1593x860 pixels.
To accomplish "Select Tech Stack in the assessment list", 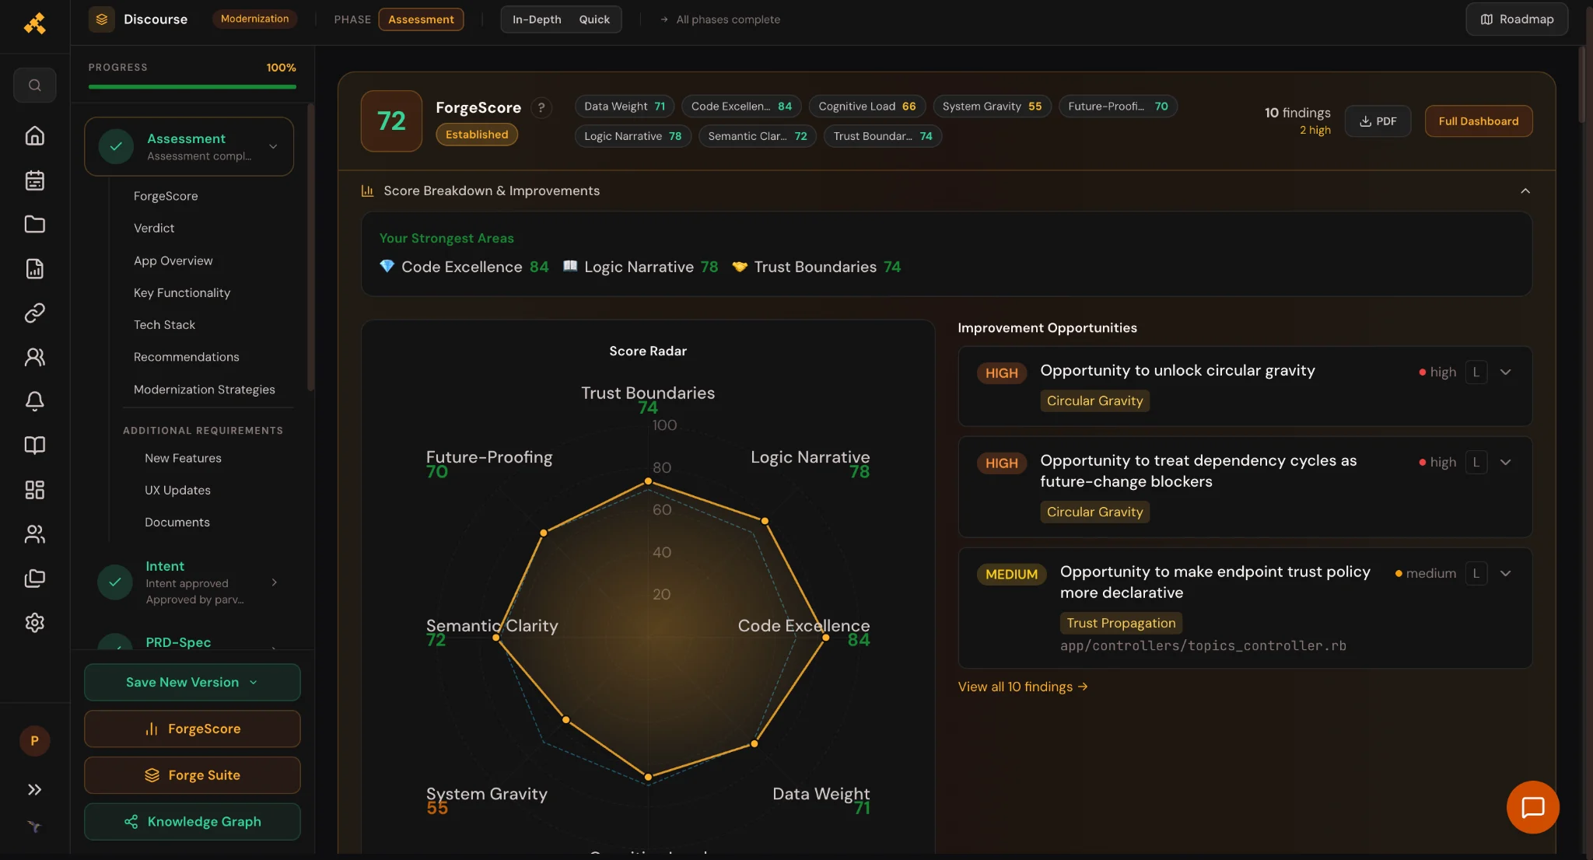I will [x=164, y=325].
